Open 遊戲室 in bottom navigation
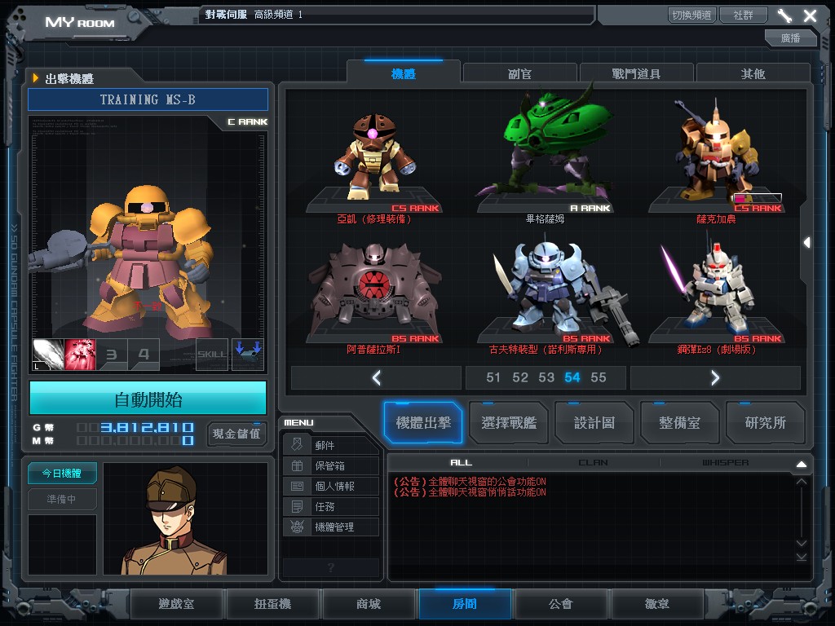This screenshot has height=626, width=835. click(x=176, y=604)
